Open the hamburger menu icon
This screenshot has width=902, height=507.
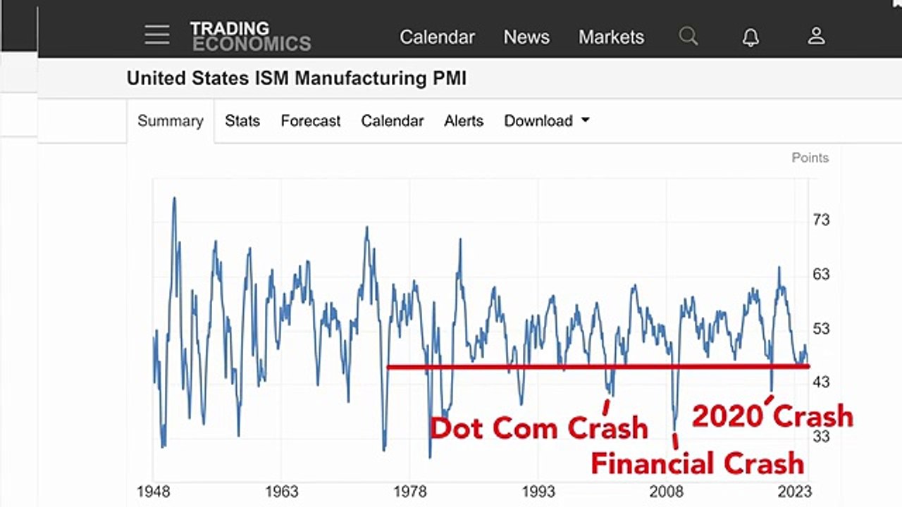[157, 35]
